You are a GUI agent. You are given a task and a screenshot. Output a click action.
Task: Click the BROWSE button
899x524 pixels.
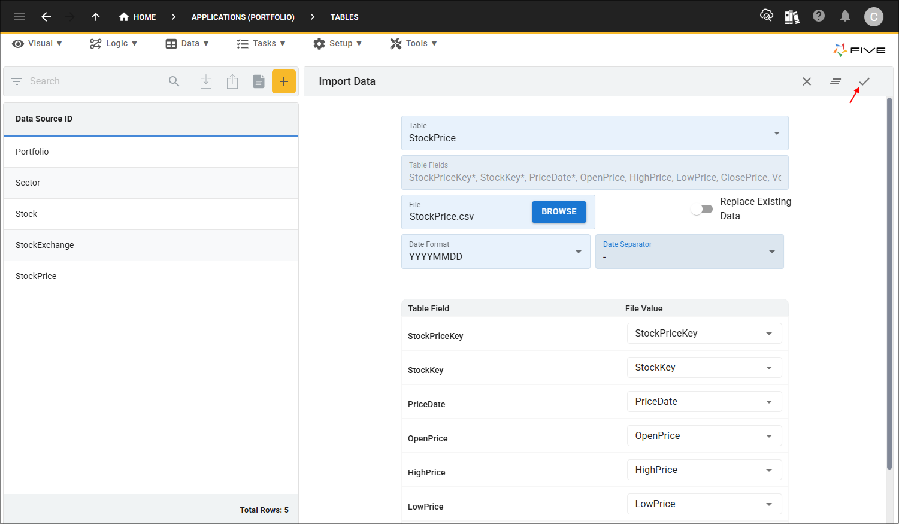tap(559, 211)
